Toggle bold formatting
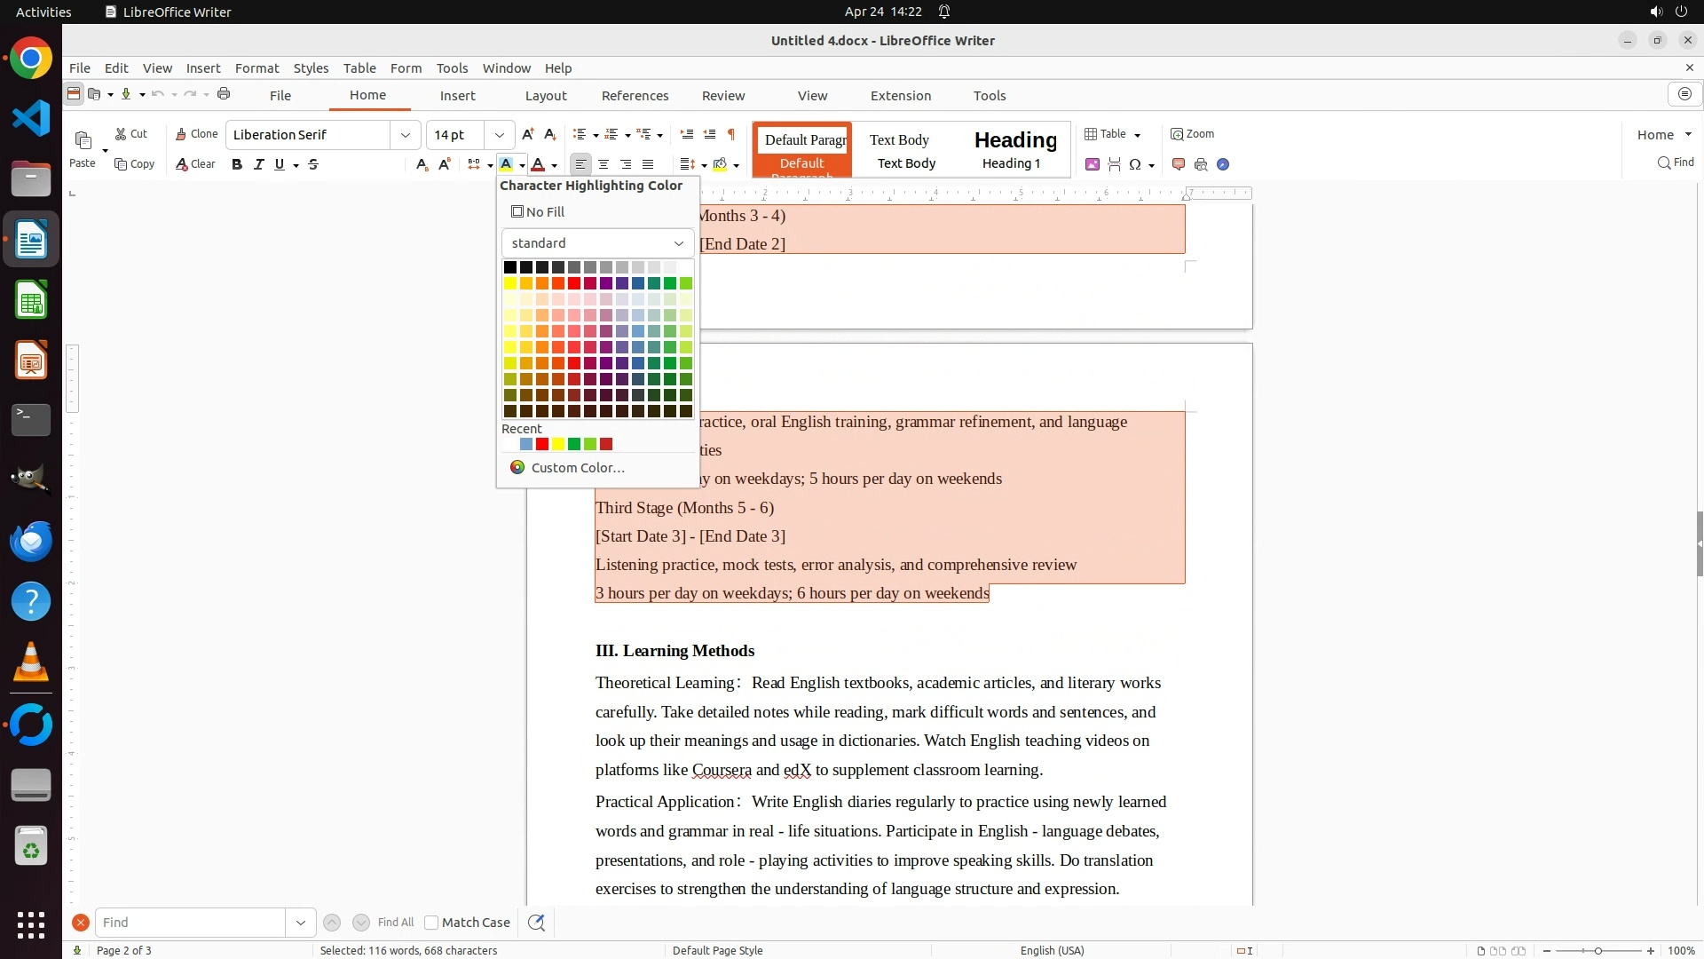 point(237,164)
